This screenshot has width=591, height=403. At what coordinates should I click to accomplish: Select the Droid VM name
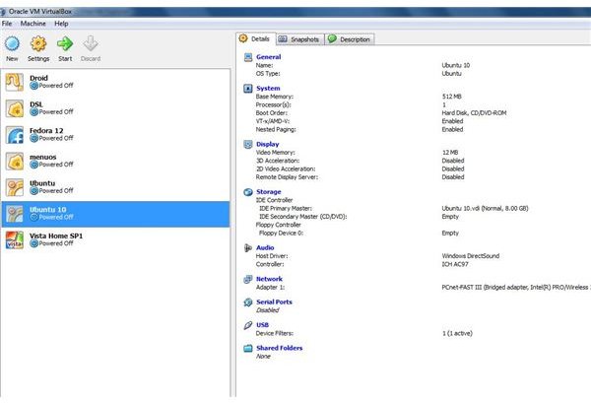coord(38,78)
